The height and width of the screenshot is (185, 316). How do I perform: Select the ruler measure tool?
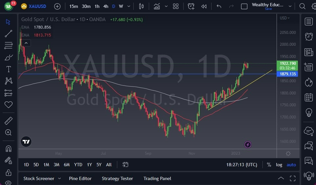[9, 121]
